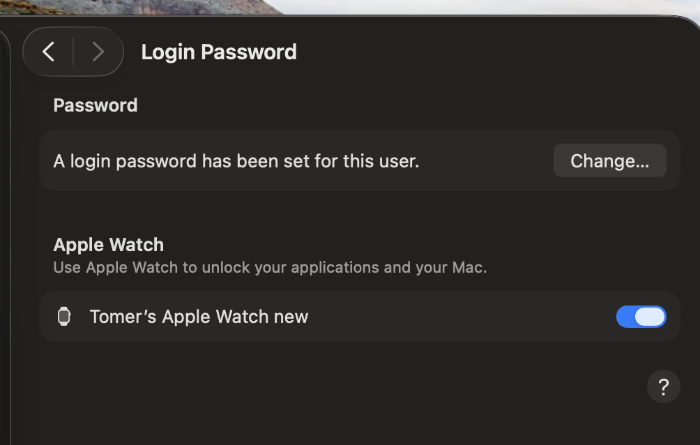
Task: Open help via the question mark button
Action: pos(663,386)
